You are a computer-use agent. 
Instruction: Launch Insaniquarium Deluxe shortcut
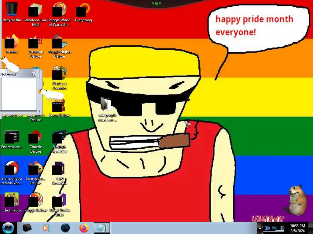pos(35,173)
